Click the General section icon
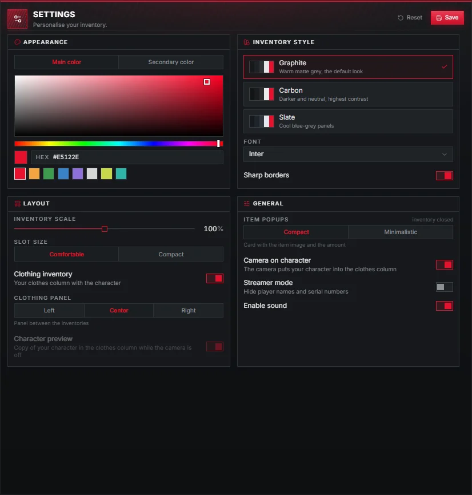 coord(246,204)
